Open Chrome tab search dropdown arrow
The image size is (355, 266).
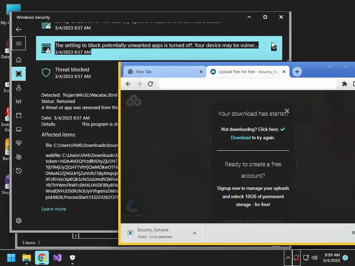click(330, 66)
